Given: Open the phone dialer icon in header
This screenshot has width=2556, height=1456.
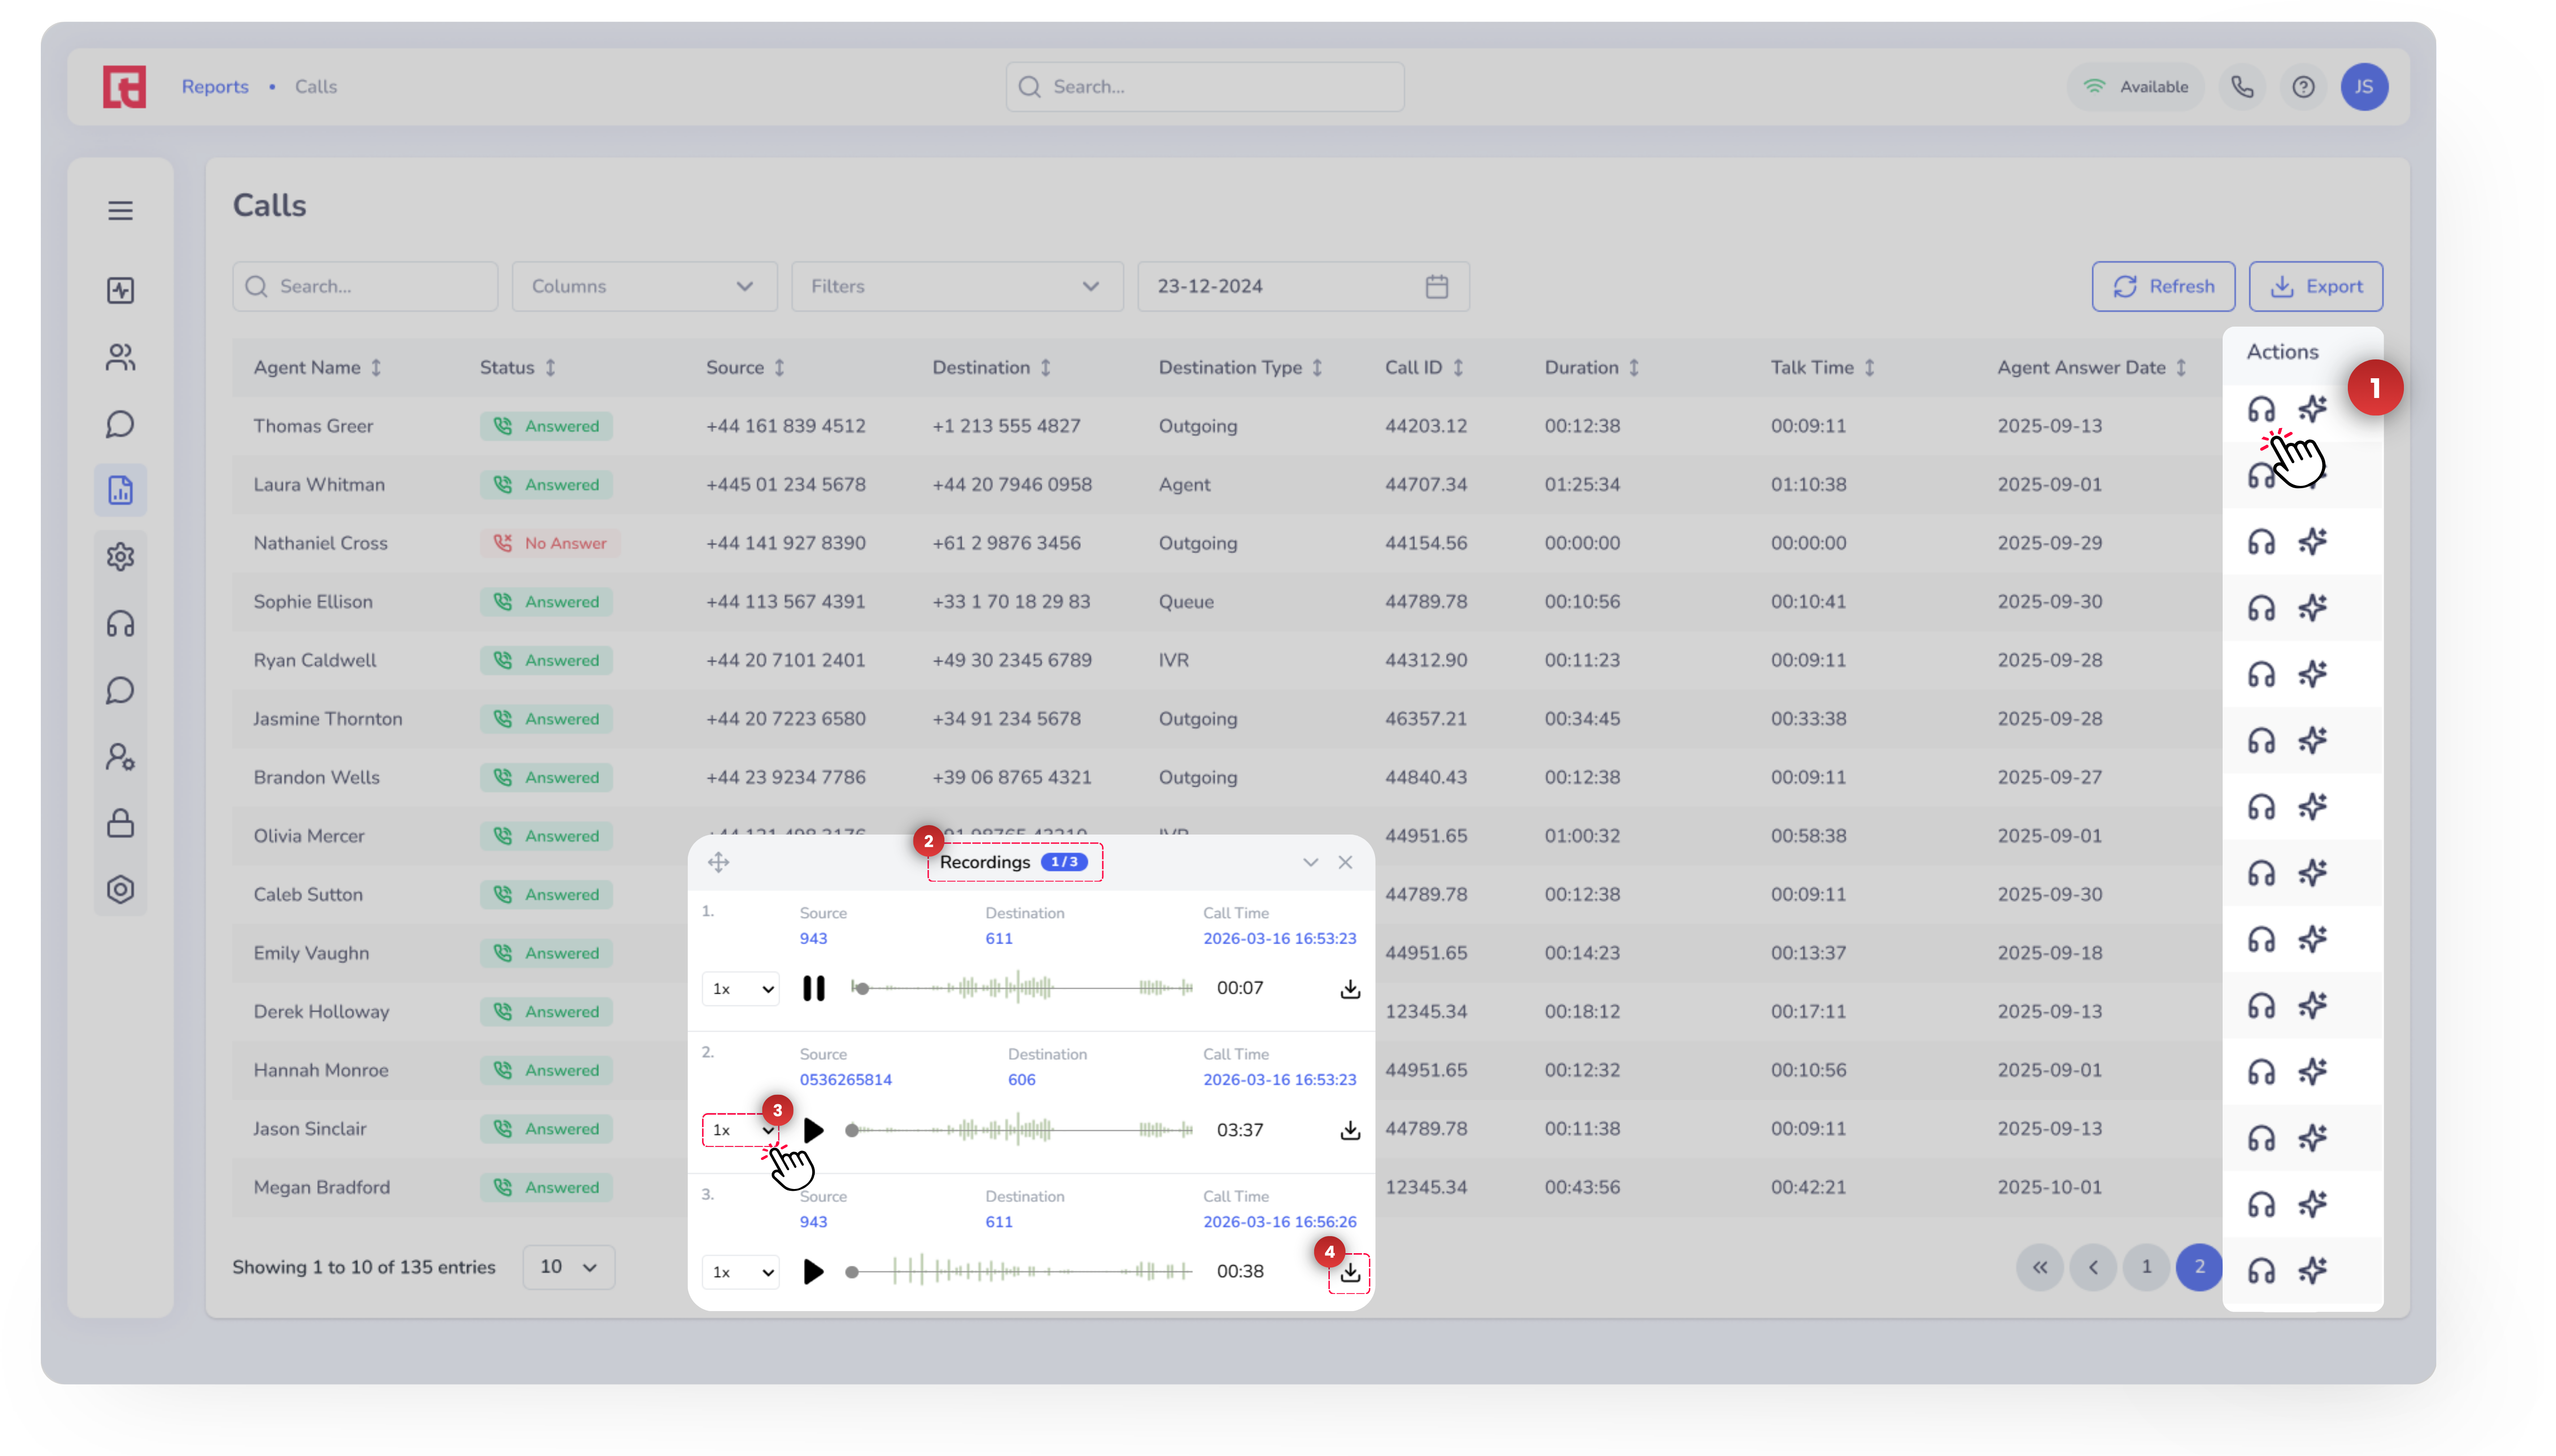Looking at the screenshot, I should click(x=2242, y=87).
